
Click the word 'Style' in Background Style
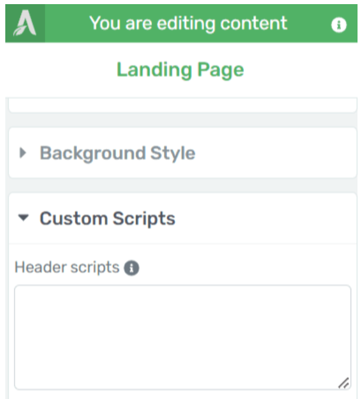coord(171,153)
